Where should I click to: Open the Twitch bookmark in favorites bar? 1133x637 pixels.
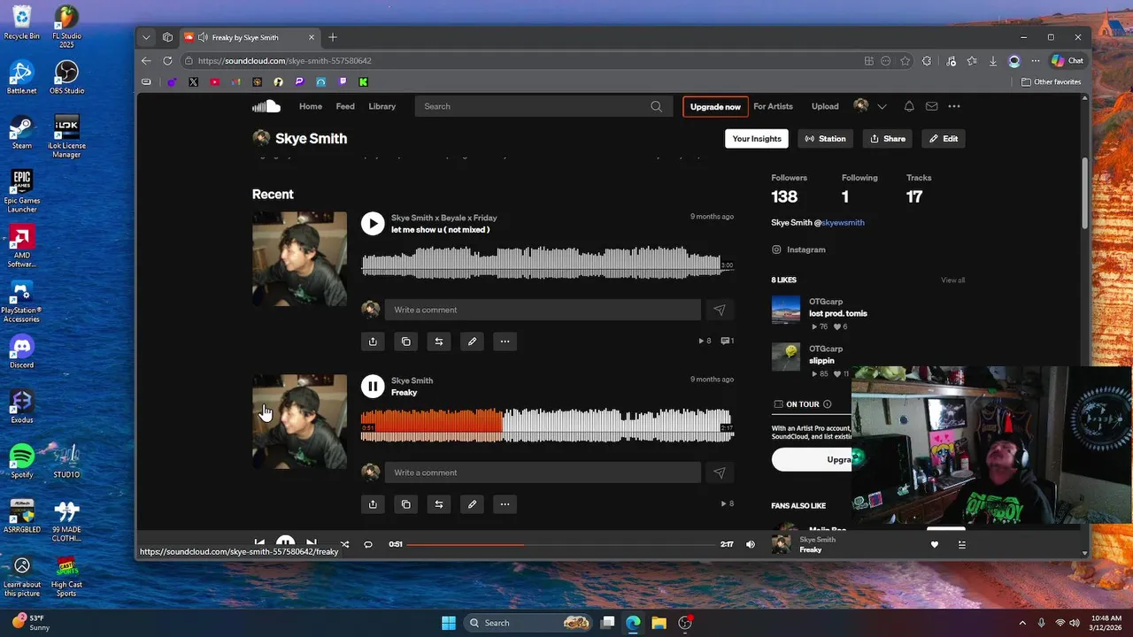click(x=343, y=82)
